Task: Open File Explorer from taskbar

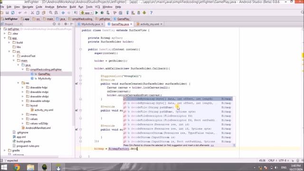Action: coord(30,167)
